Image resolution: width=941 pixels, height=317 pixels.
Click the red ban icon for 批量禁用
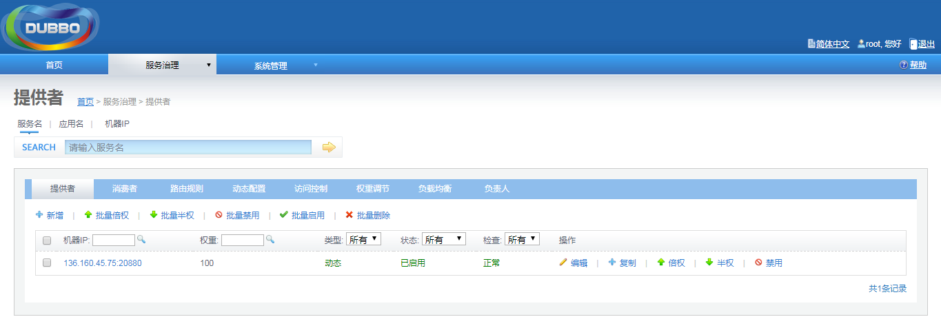219,215
